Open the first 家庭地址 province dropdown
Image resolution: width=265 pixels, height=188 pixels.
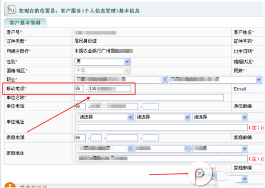(106, 148)
